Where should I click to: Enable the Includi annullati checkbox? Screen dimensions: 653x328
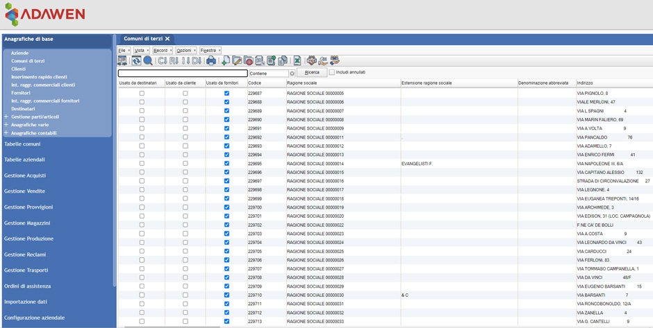pyautogui.click(x=332, y=72)
